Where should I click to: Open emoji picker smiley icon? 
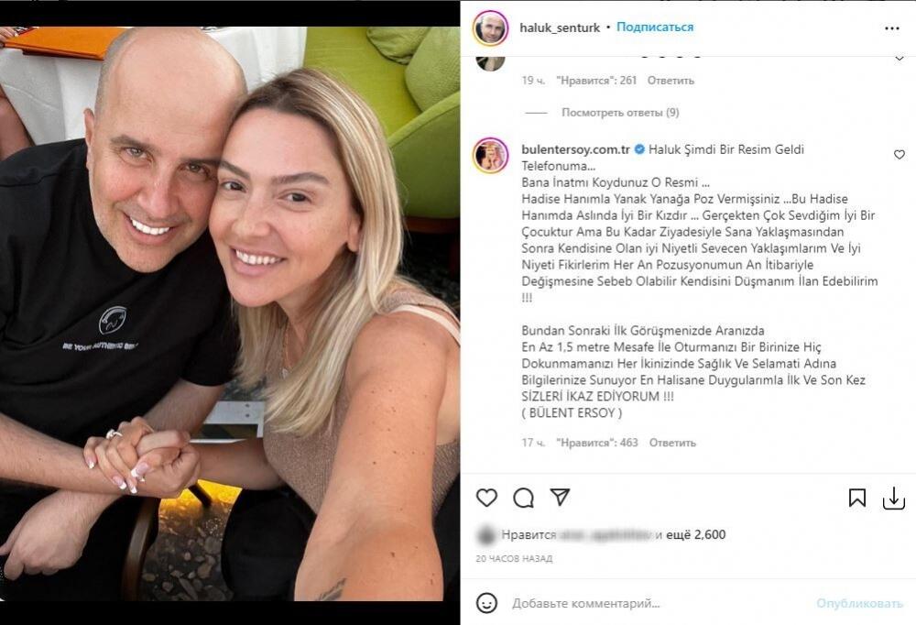point(486,603)
